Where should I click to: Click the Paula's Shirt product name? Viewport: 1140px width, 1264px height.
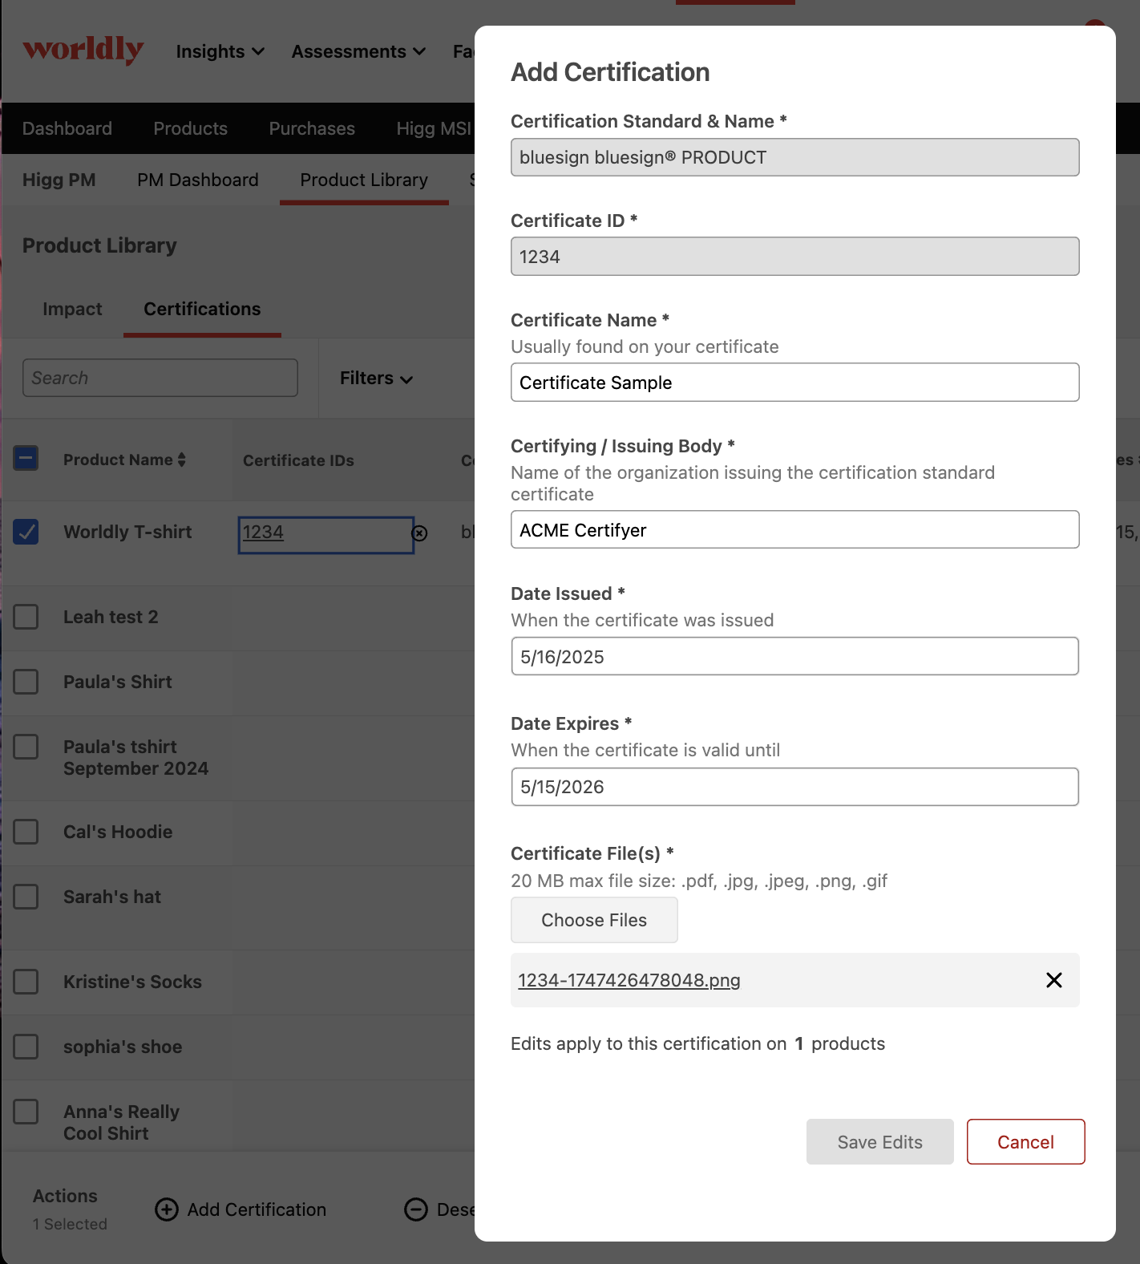click(x=118, y=682)
